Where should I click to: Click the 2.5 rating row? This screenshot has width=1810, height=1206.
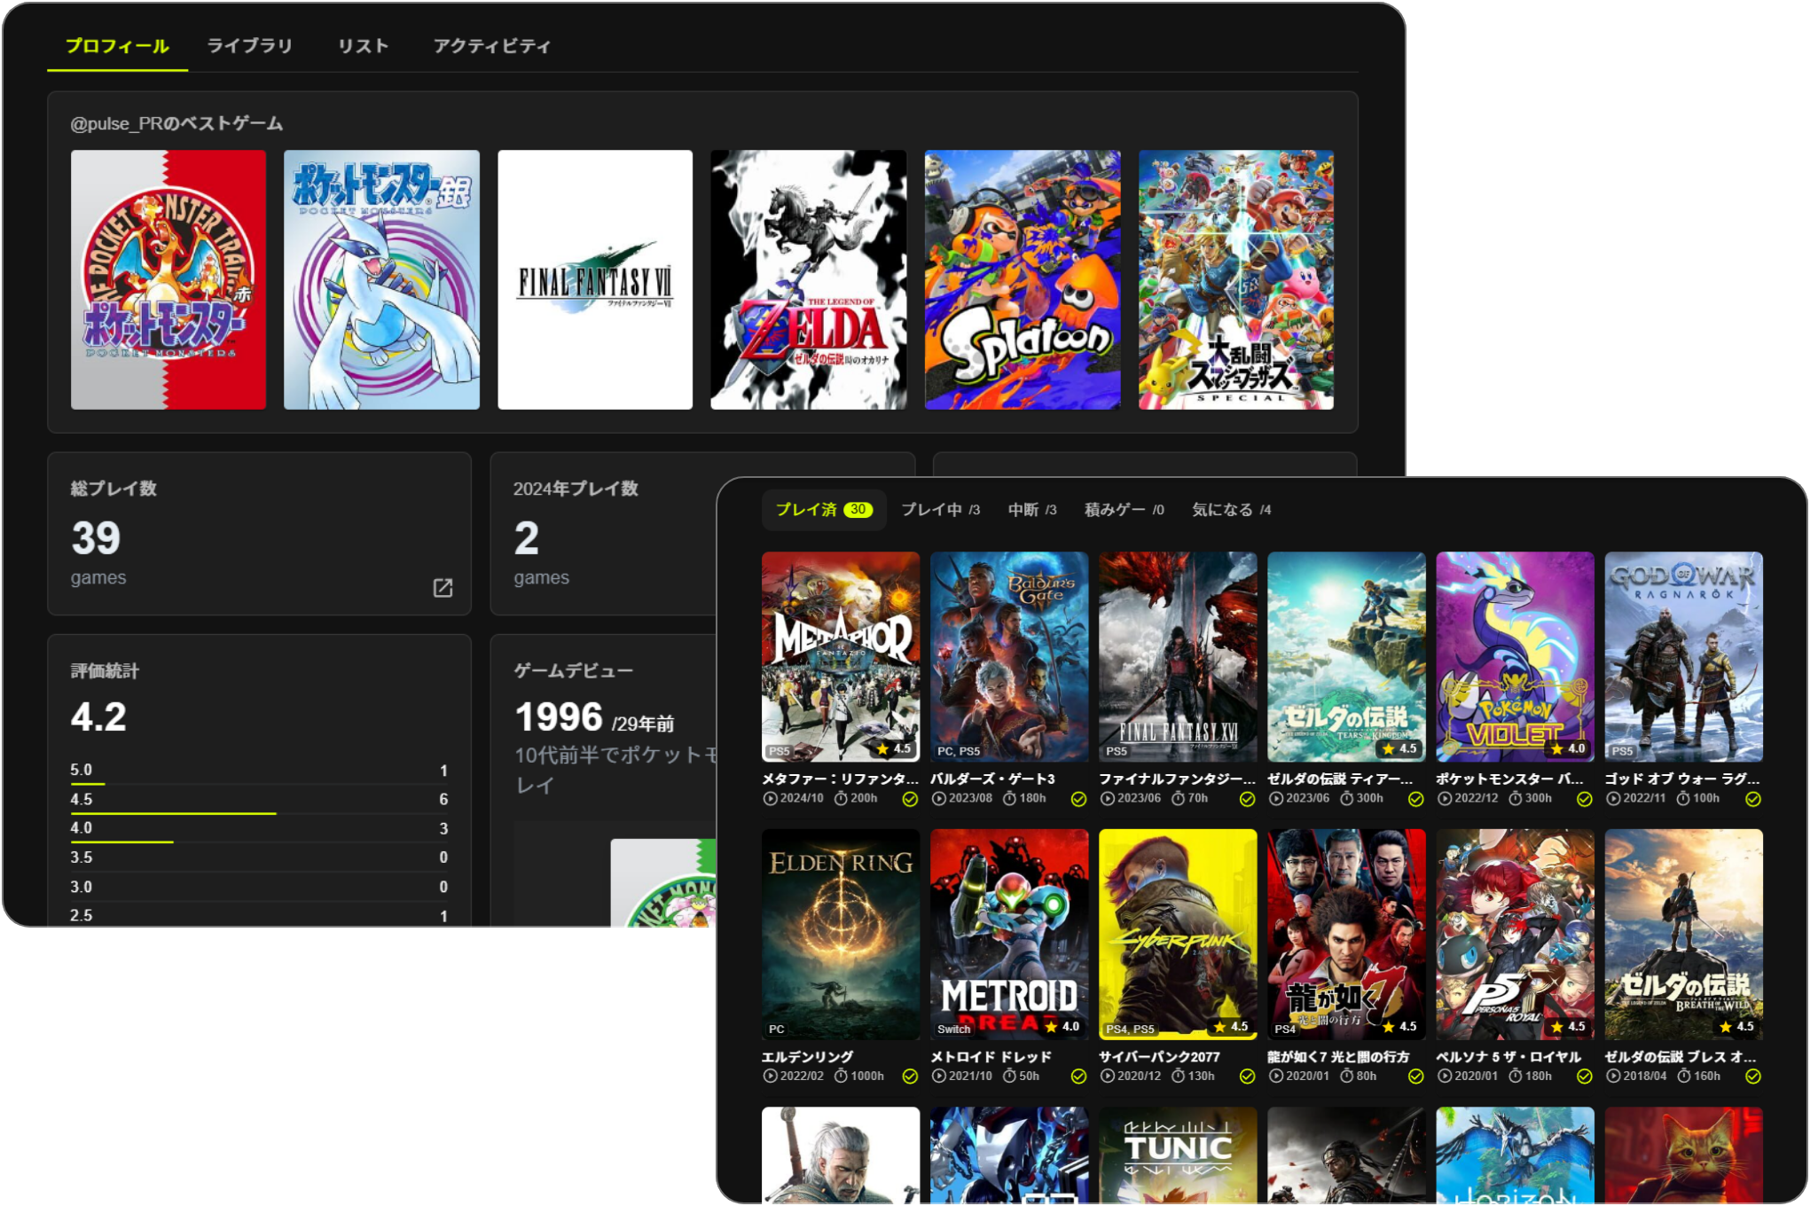click(x=259, y=916)
